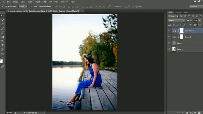Toggle lock transparent pixels
Image resolution: width=203 pixels, height=114 pixels.
[174, 25]
